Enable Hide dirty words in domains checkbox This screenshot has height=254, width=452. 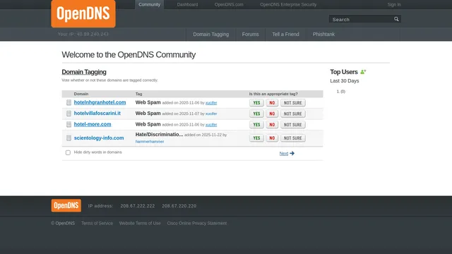(x=68, y=152)
